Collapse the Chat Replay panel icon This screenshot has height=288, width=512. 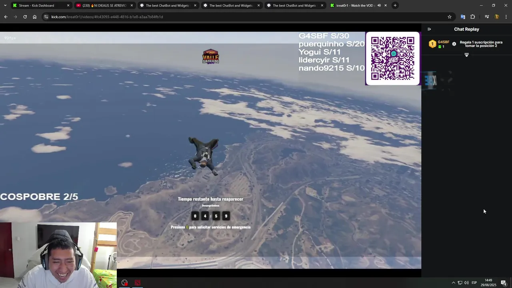pos(429,29)
